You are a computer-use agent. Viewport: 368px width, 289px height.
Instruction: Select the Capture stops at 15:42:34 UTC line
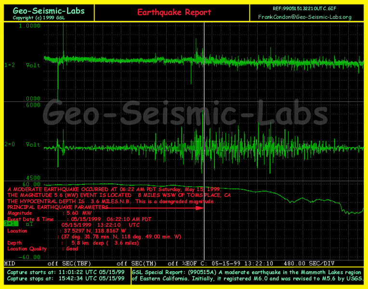click(x=66, y=279)
